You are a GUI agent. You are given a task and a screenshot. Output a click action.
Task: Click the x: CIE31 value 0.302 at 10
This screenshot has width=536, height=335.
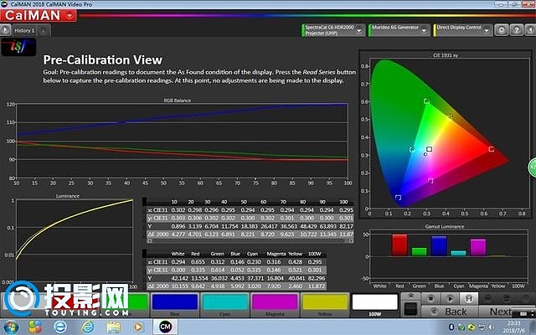click(x=178, y=209)
